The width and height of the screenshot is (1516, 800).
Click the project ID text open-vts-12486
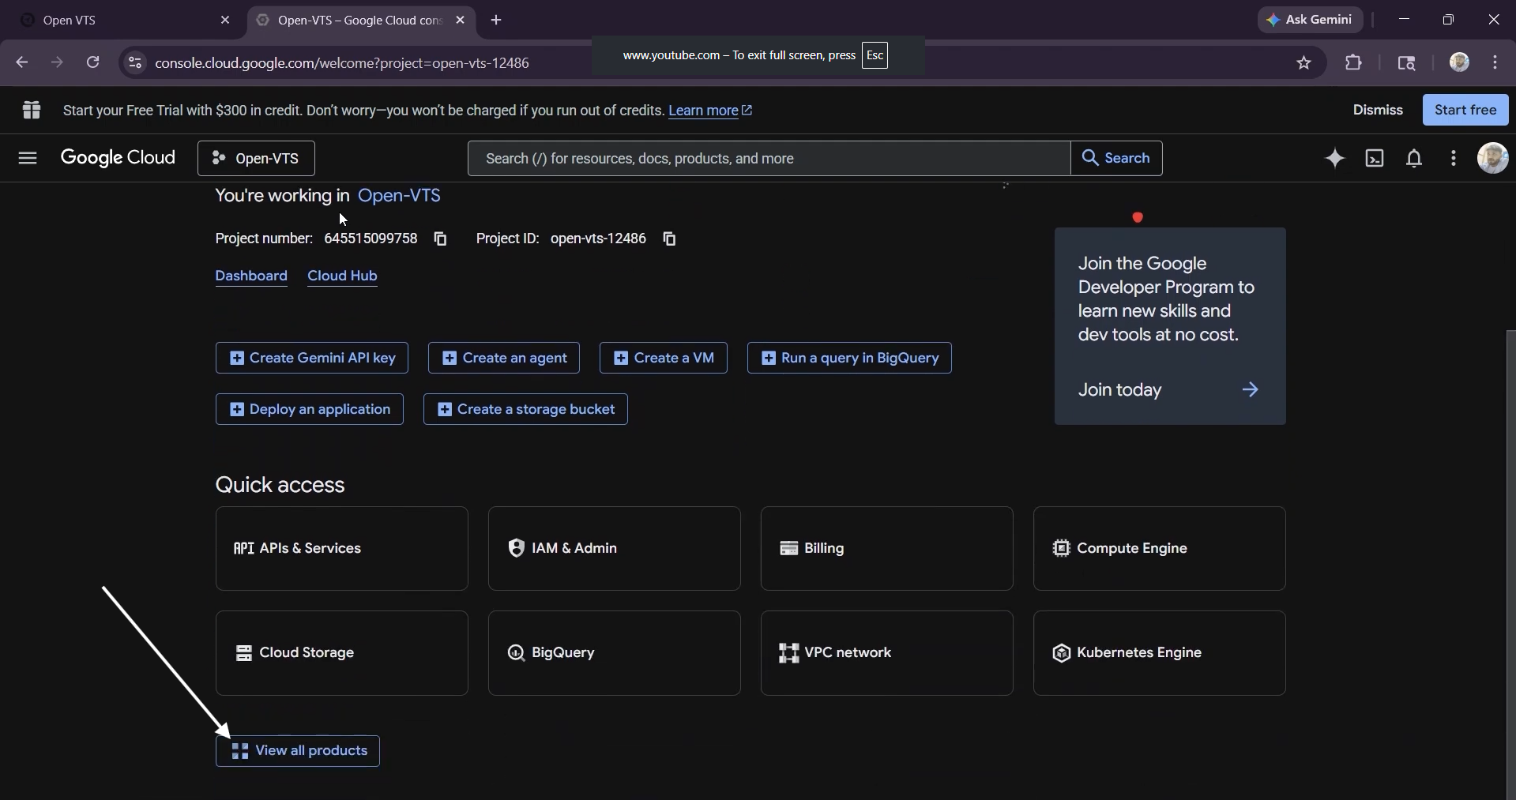click(598, 238)
